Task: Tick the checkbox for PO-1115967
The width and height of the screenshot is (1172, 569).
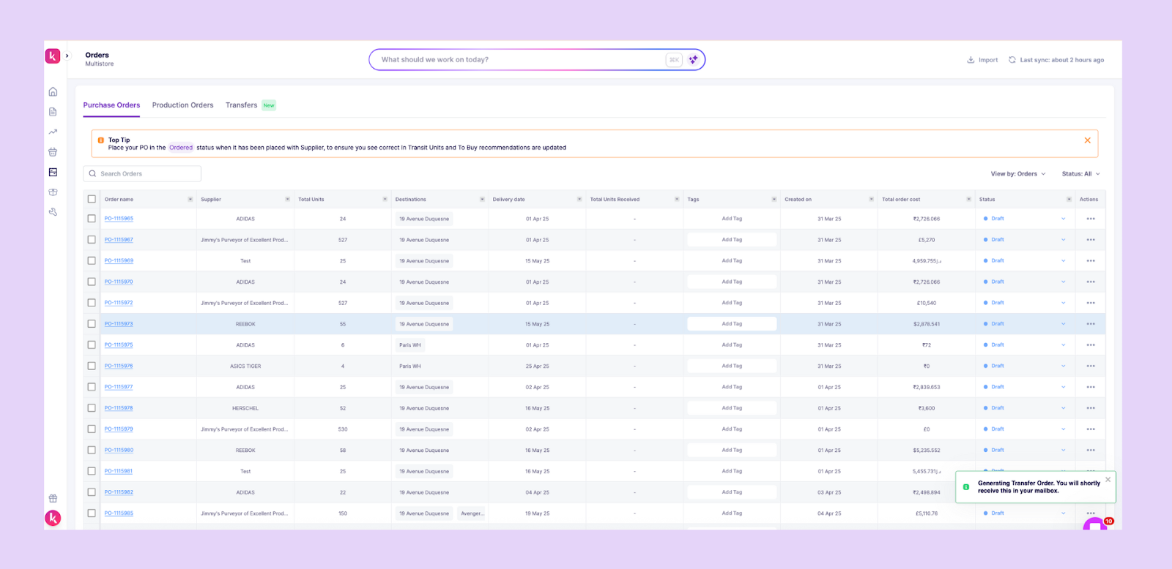Action: (92, 240)
